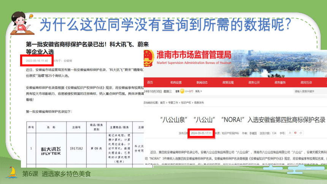327x184 pixels.
Task: Click the 浏览次数: 134 text
Action: pyautogui.click(x=268, y=133)
